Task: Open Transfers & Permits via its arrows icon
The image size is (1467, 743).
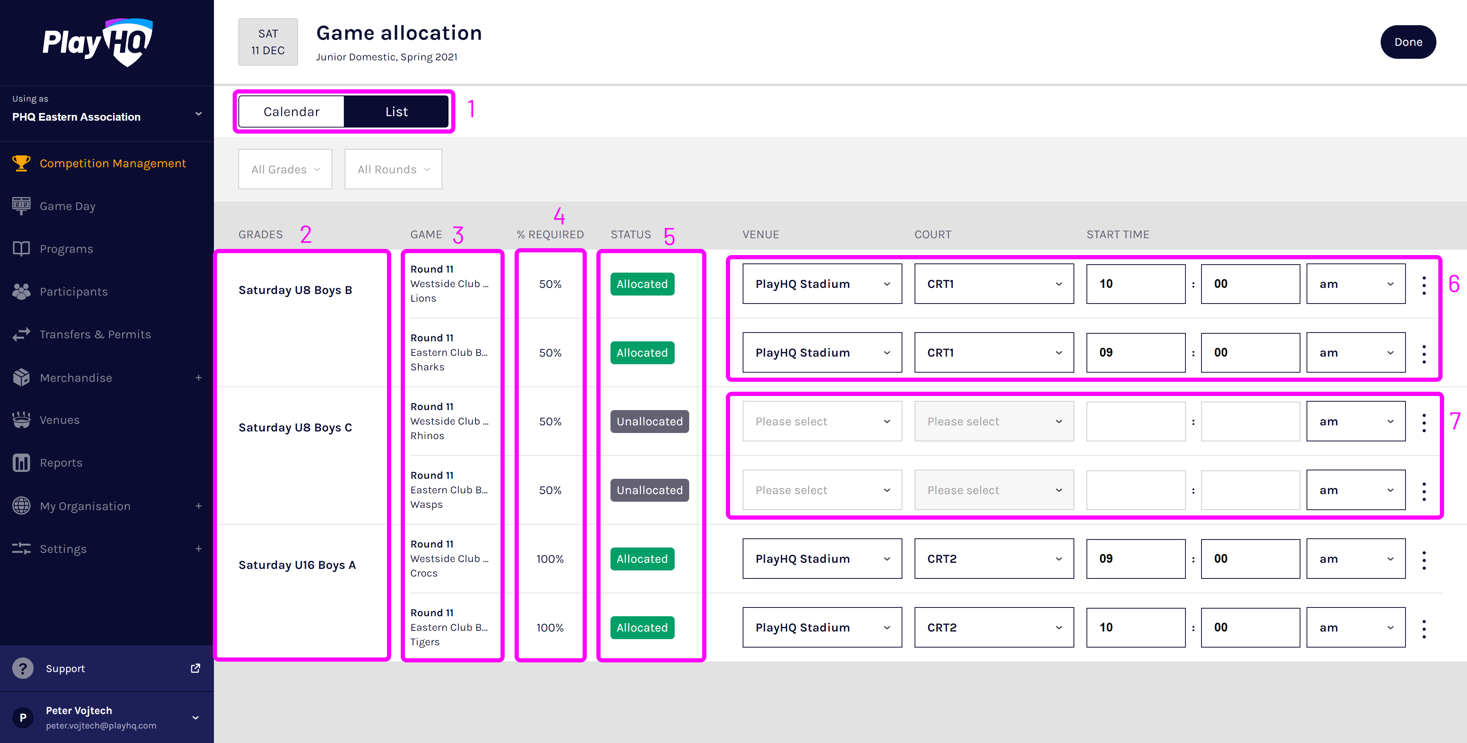Action: tap(21, 334)
